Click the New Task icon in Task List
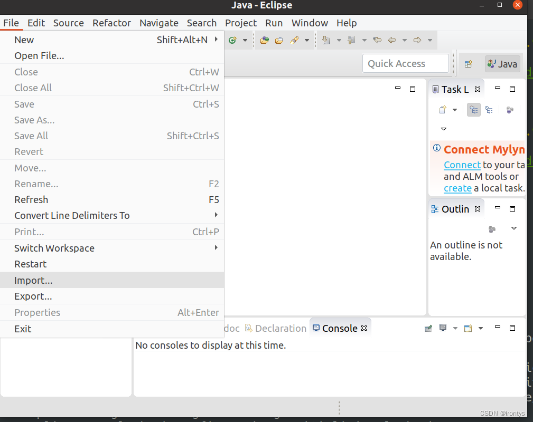Image resolution: width=533 pixels, height=422 pixels. (x=443, y=110)
